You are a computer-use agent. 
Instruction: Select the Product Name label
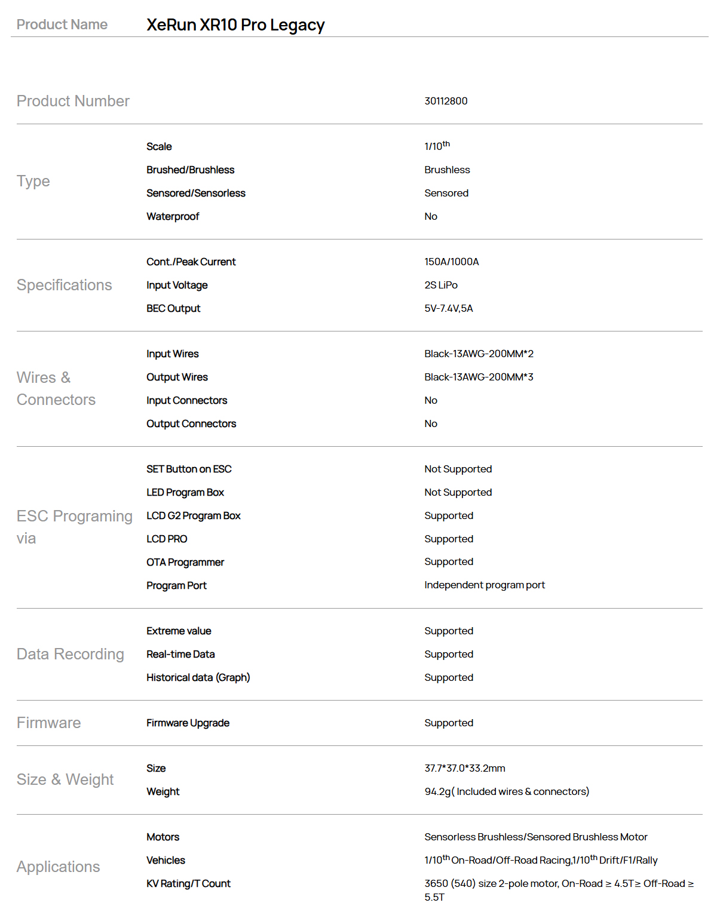tap(62, 24)
